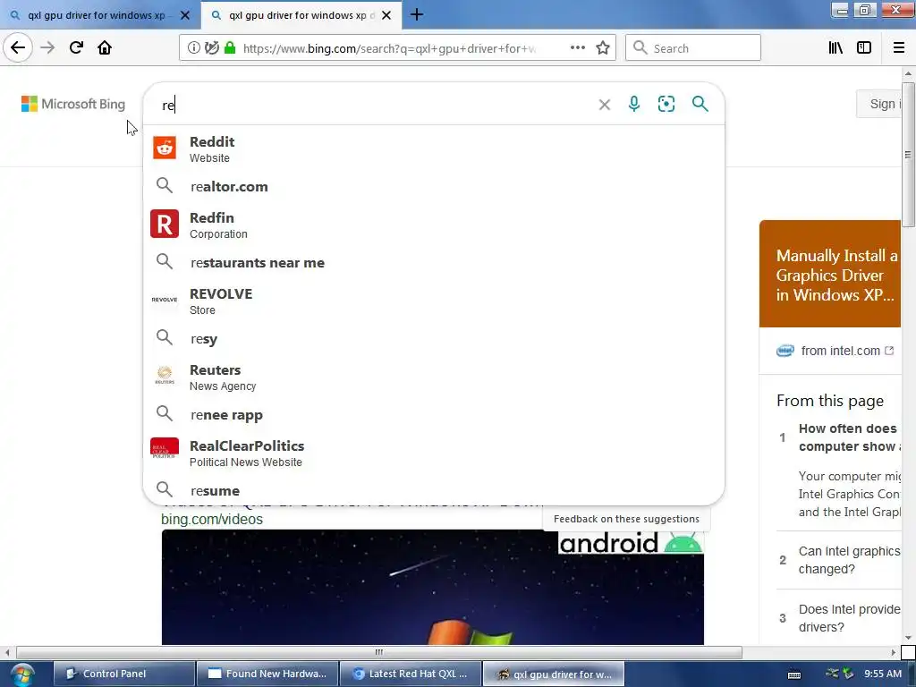Select the resume suggestion

point(434,491)
